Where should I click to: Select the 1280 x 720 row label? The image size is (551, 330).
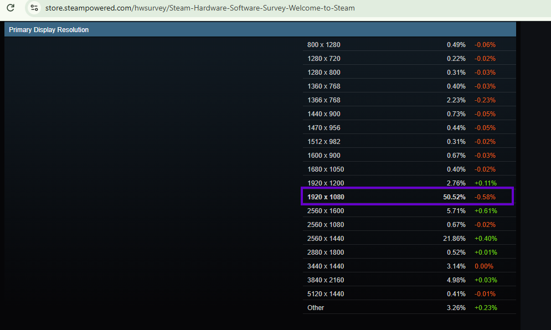click(323, 58)
